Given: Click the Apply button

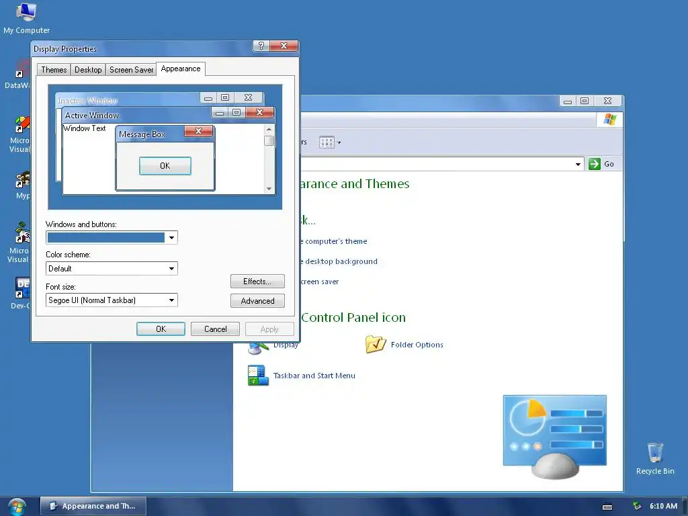Looking at the screenshot, I should [269, 329].
